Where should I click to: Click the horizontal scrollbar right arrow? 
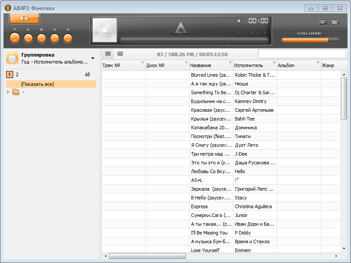(336, 256)
